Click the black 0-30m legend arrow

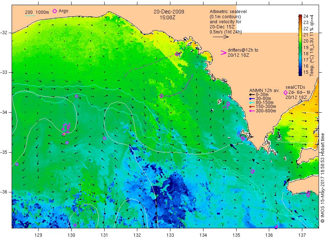(252, 95)
